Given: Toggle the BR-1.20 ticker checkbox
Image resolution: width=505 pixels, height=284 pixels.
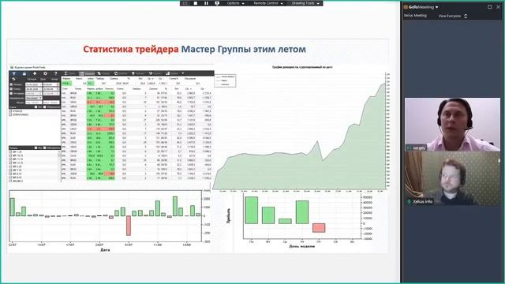Looking at the screenshot, I should click(x=11, y=152).
